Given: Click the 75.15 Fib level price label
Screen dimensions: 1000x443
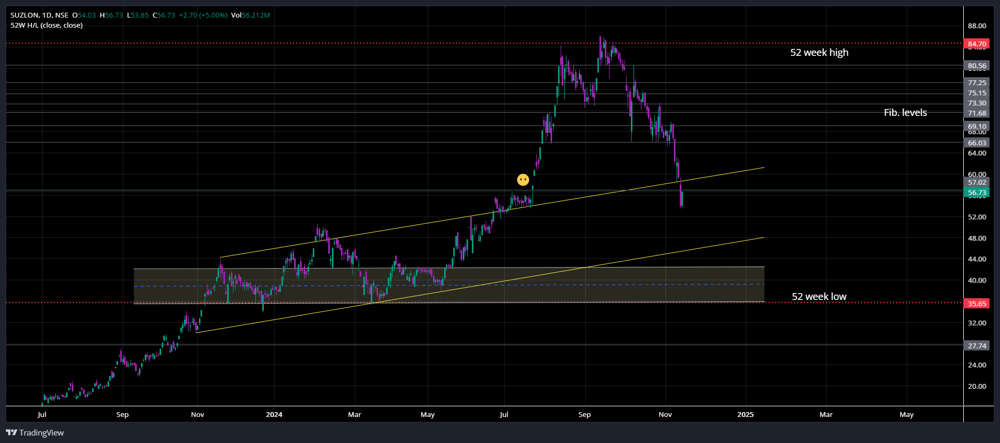Looking at the screenshot, I should (977, 93).
